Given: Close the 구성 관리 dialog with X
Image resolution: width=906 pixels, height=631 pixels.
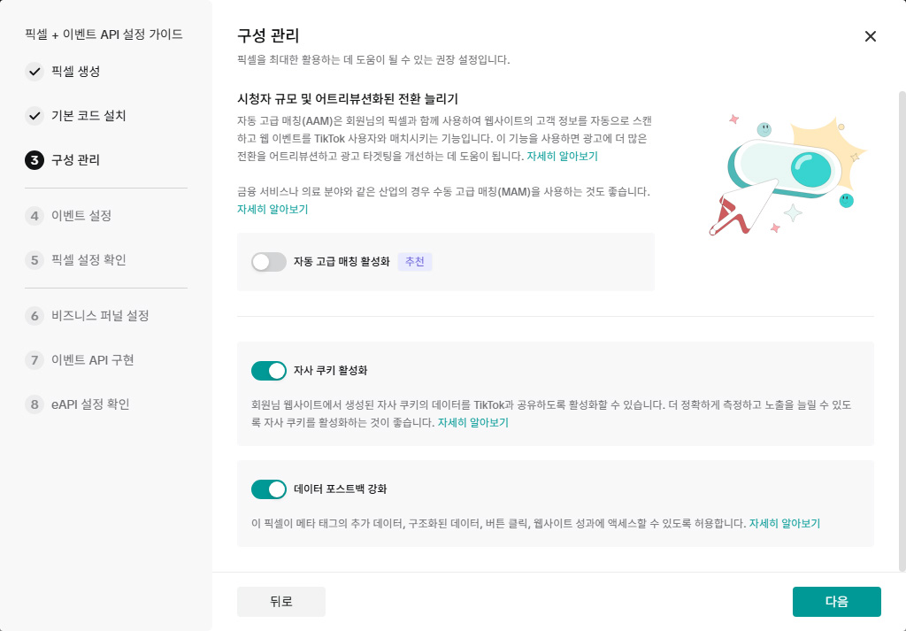Looking at the screenshot, I should click(871, 36).
